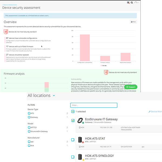Toggle the At risk legend swatch
This screenshot has height=162, width=162.
(101, 66)
